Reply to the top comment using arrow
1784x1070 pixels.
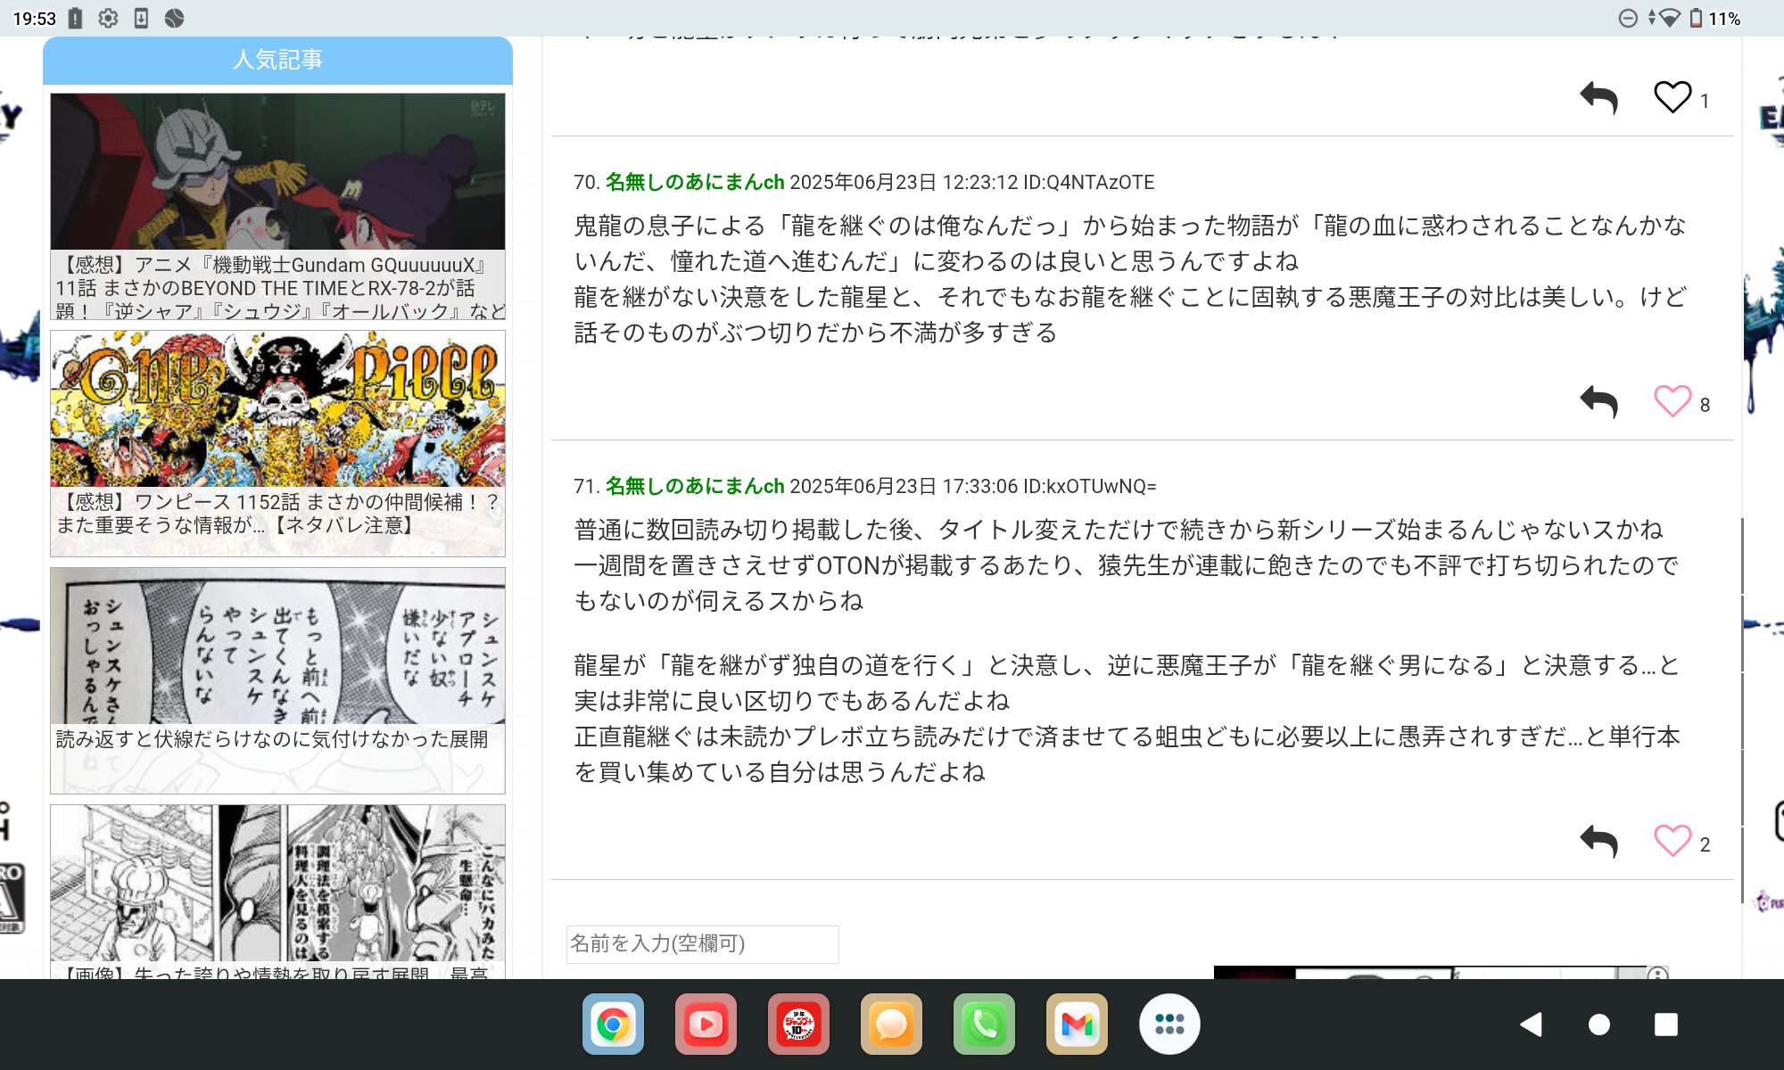tap(1598, 97)
